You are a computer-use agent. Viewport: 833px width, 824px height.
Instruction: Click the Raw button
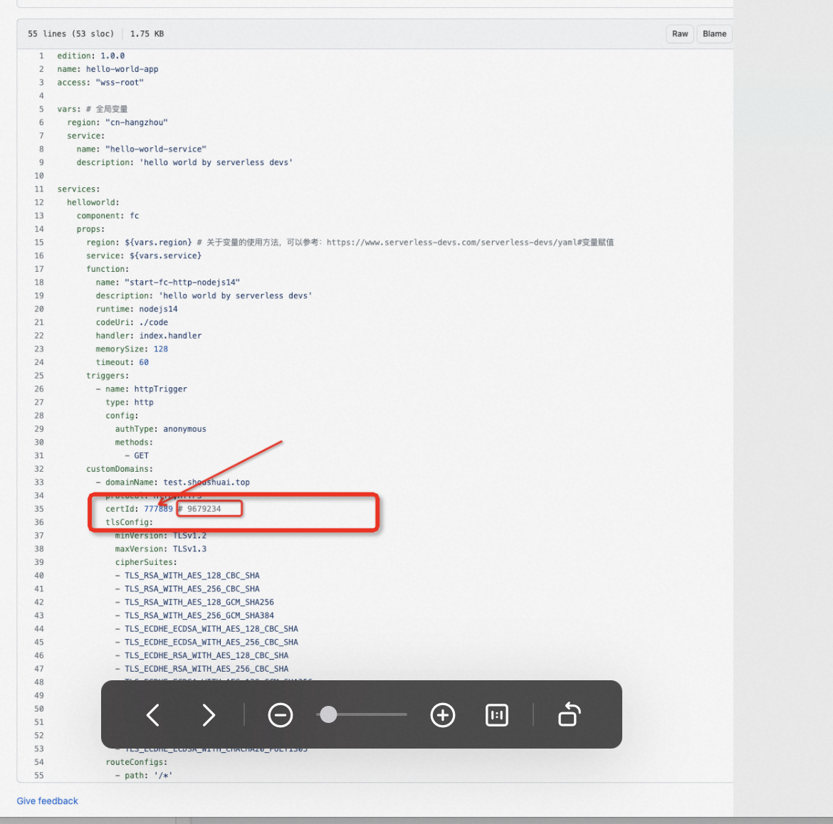click(679, 33)
